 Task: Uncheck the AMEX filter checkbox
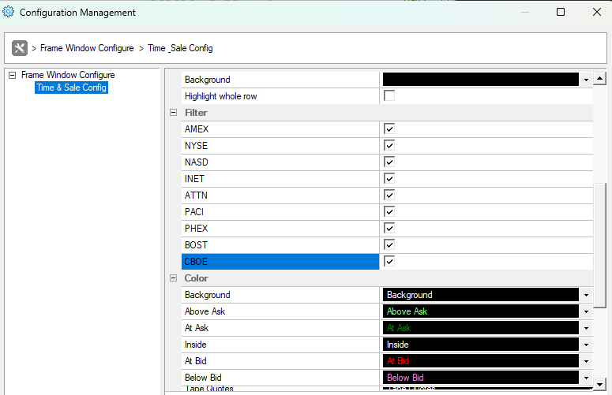pos(389,129)
